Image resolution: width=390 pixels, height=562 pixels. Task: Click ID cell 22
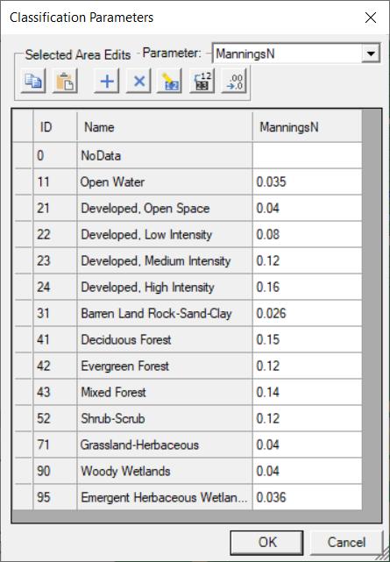tap(55, 234)
